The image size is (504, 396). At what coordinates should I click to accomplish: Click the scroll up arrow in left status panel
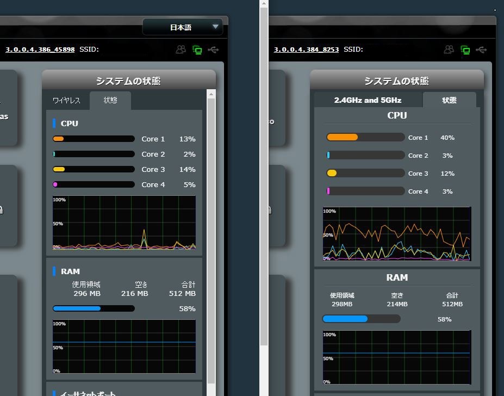(x=211, y=94)
